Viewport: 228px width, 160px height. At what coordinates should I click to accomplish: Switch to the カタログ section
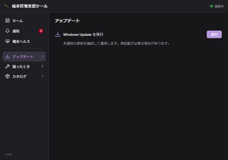click(24, 76)
